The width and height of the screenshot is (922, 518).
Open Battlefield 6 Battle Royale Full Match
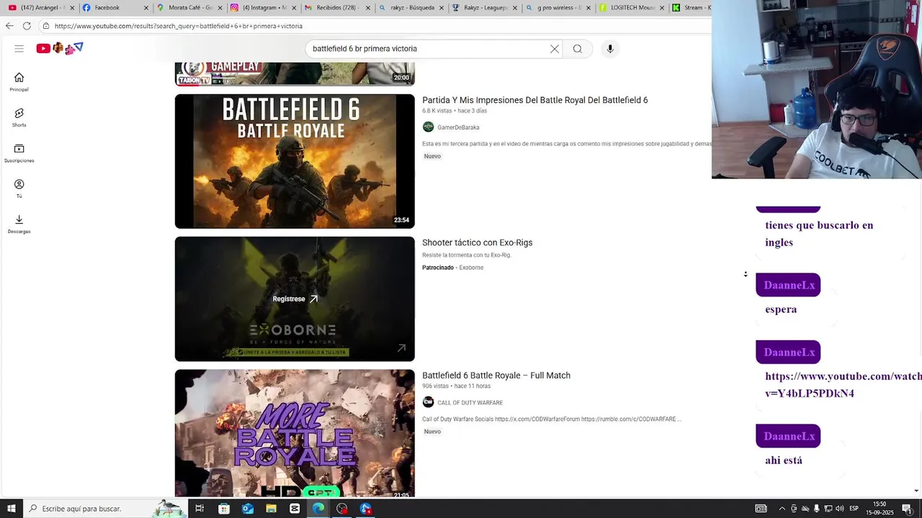pyautogui.click(x=496, y=376)
